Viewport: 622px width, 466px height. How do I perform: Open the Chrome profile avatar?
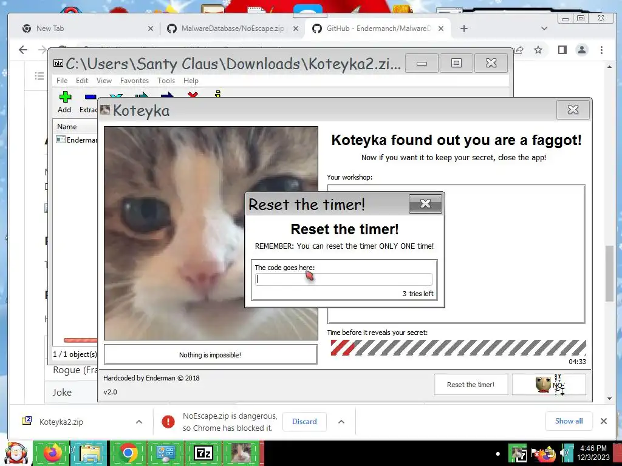click(582, 50)
